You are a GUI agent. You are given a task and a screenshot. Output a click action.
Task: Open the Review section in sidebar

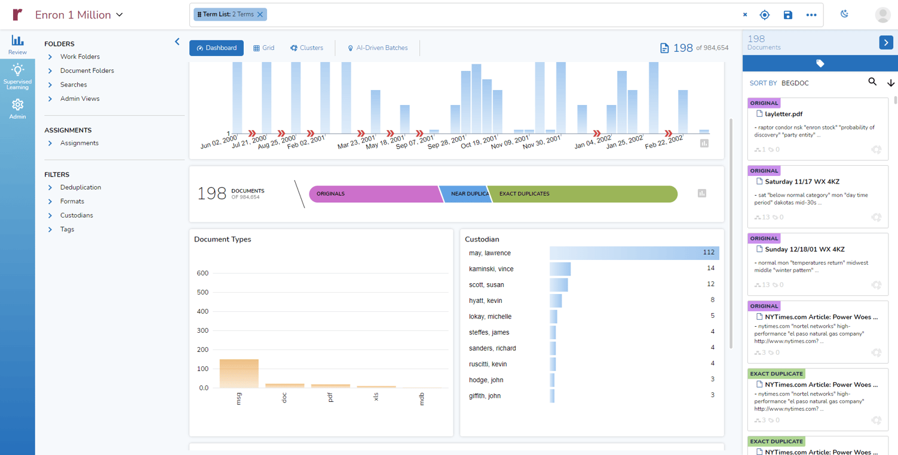click(17, 45)
